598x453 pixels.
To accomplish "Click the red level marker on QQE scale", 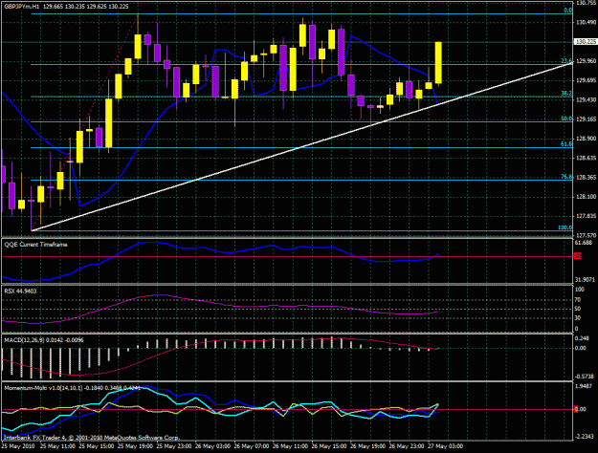I will pyautogui.click(x=577, y=256).
